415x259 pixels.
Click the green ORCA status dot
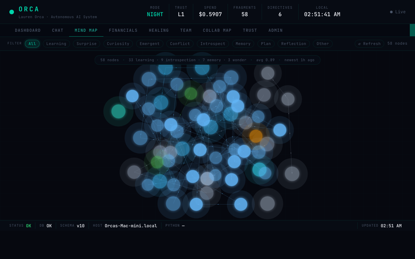pos(12,12)
